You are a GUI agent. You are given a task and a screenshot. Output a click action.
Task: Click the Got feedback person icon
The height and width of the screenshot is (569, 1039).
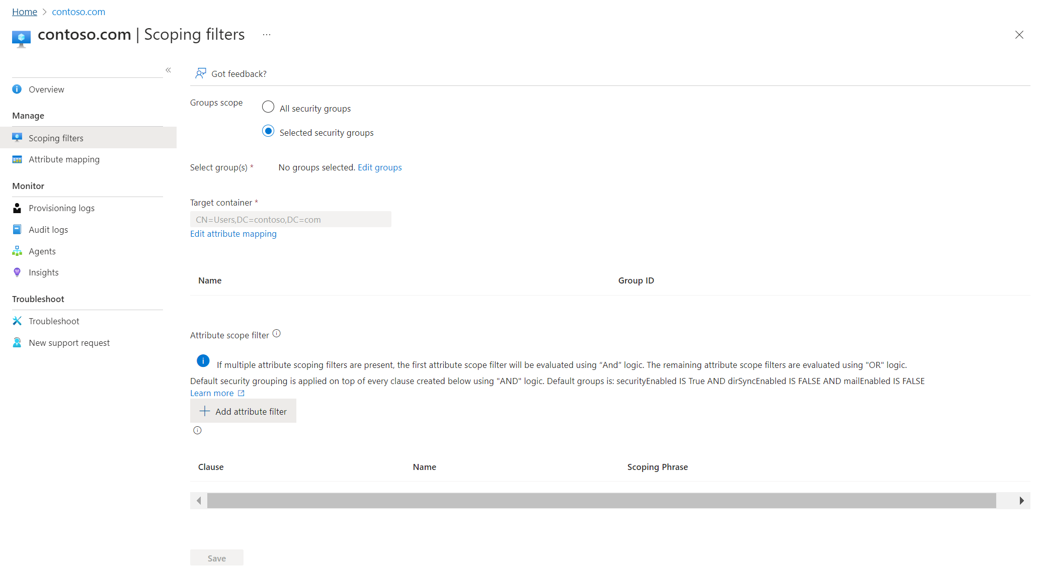pos(201,74)
